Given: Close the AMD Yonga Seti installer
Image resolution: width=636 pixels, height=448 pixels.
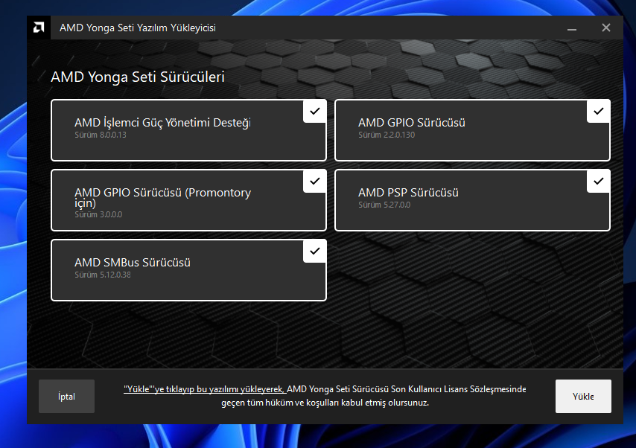Looking at the screenshot, I should [x=606, y=28].
